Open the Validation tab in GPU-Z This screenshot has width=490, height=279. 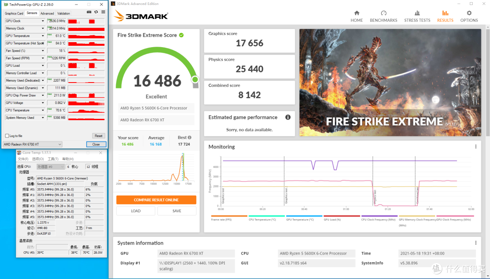(64, 14)
